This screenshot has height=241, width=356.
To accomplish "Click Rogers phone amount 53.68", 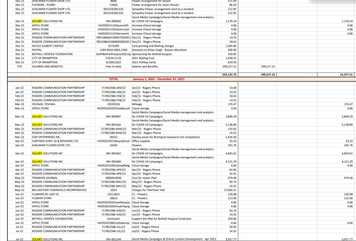I will (x=233, y=88).
